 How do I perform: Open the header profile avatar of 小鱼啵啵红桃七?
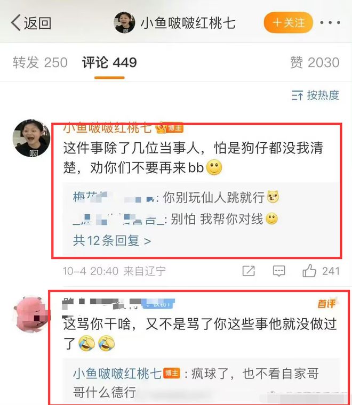[x=124, y=22]
